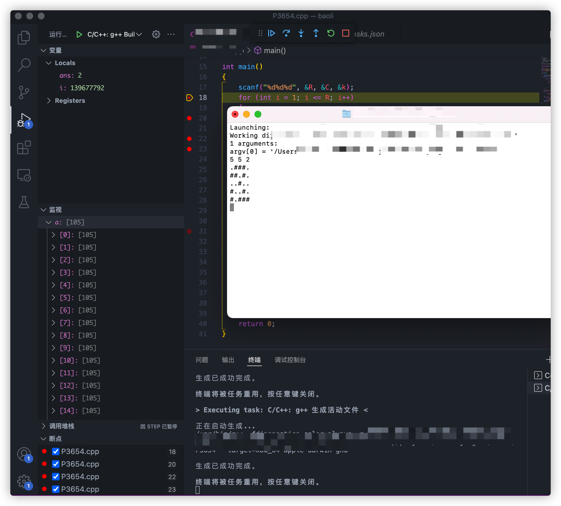Open the debug view more actions ellipsis
The height and width of the screenshot is (506, 561).
click(171, 35)
